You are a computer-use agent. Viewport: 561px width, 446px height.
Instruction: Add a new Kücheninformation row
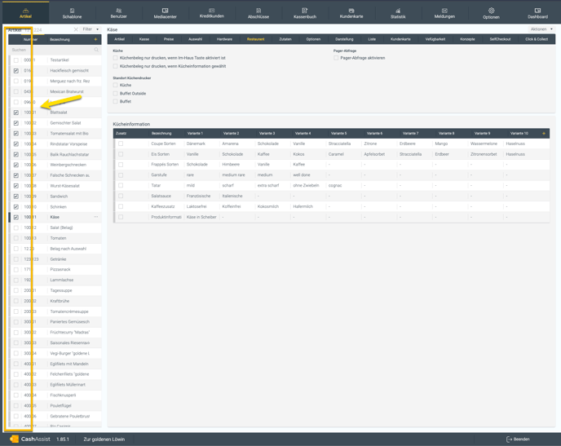click(544, 133)
